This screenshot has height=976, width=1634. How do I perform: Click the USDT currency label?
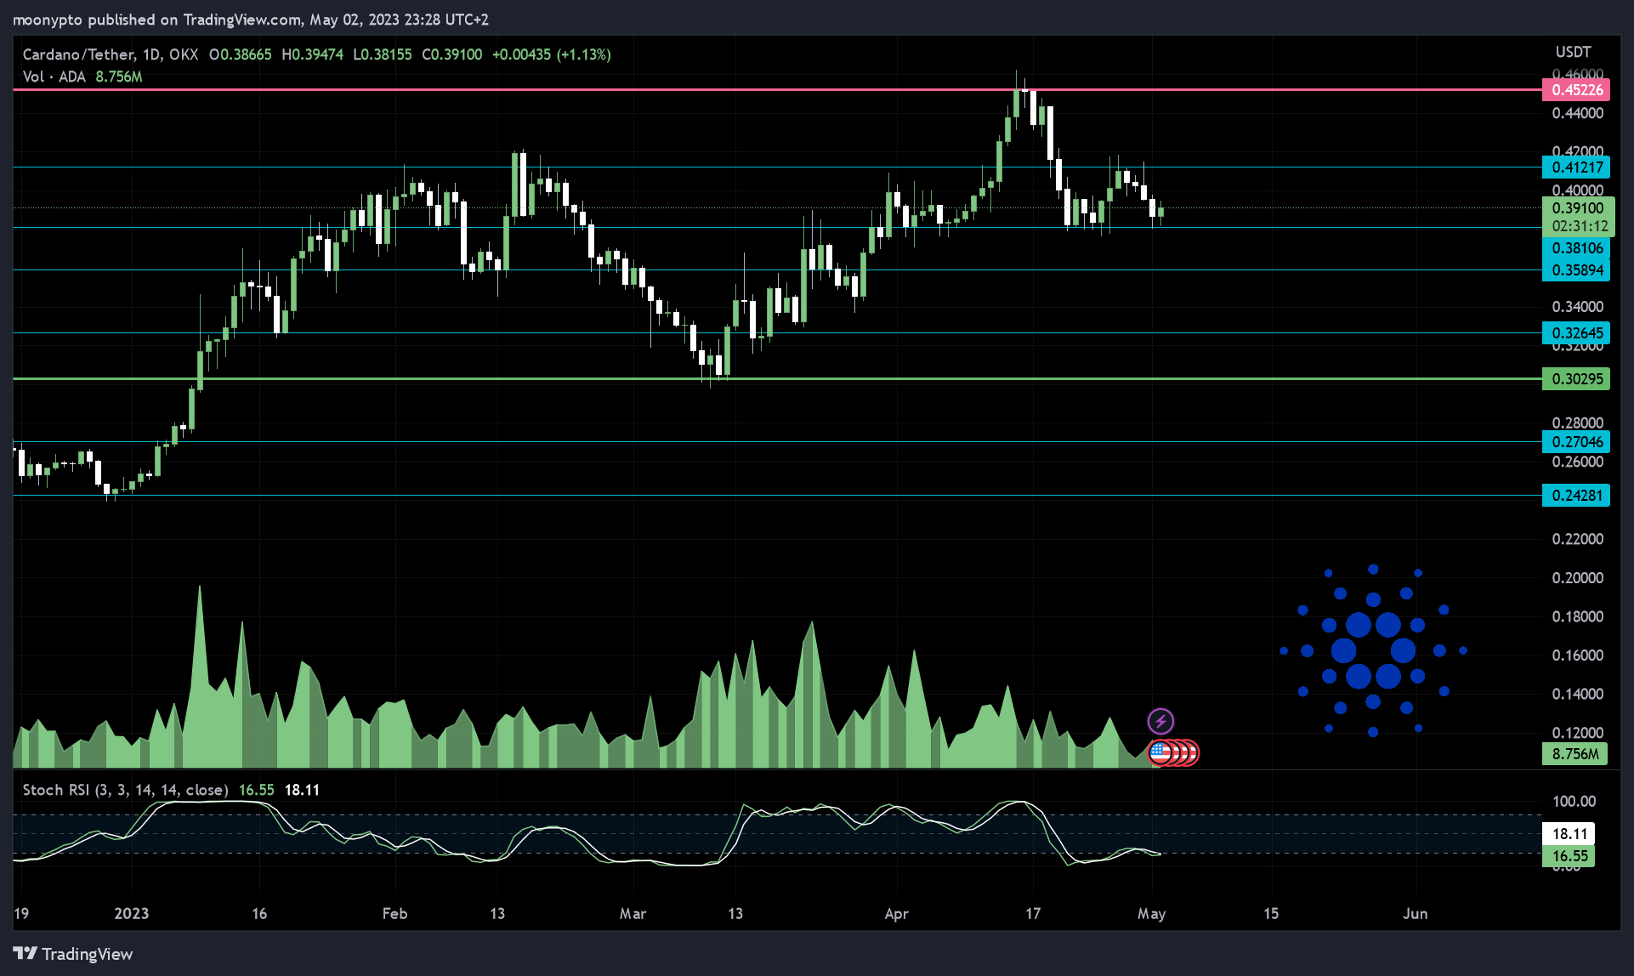pyautogui.click(x=1573, y=52)
